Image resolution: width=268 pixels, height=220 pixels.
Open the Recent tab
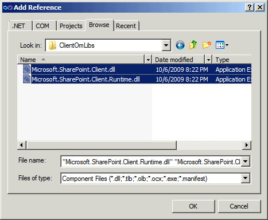(x=126, y=26)
